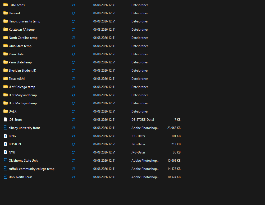Click the size value '14.427 KB'
The height and width of the screenshot is (205, 265).
point(174,169)
